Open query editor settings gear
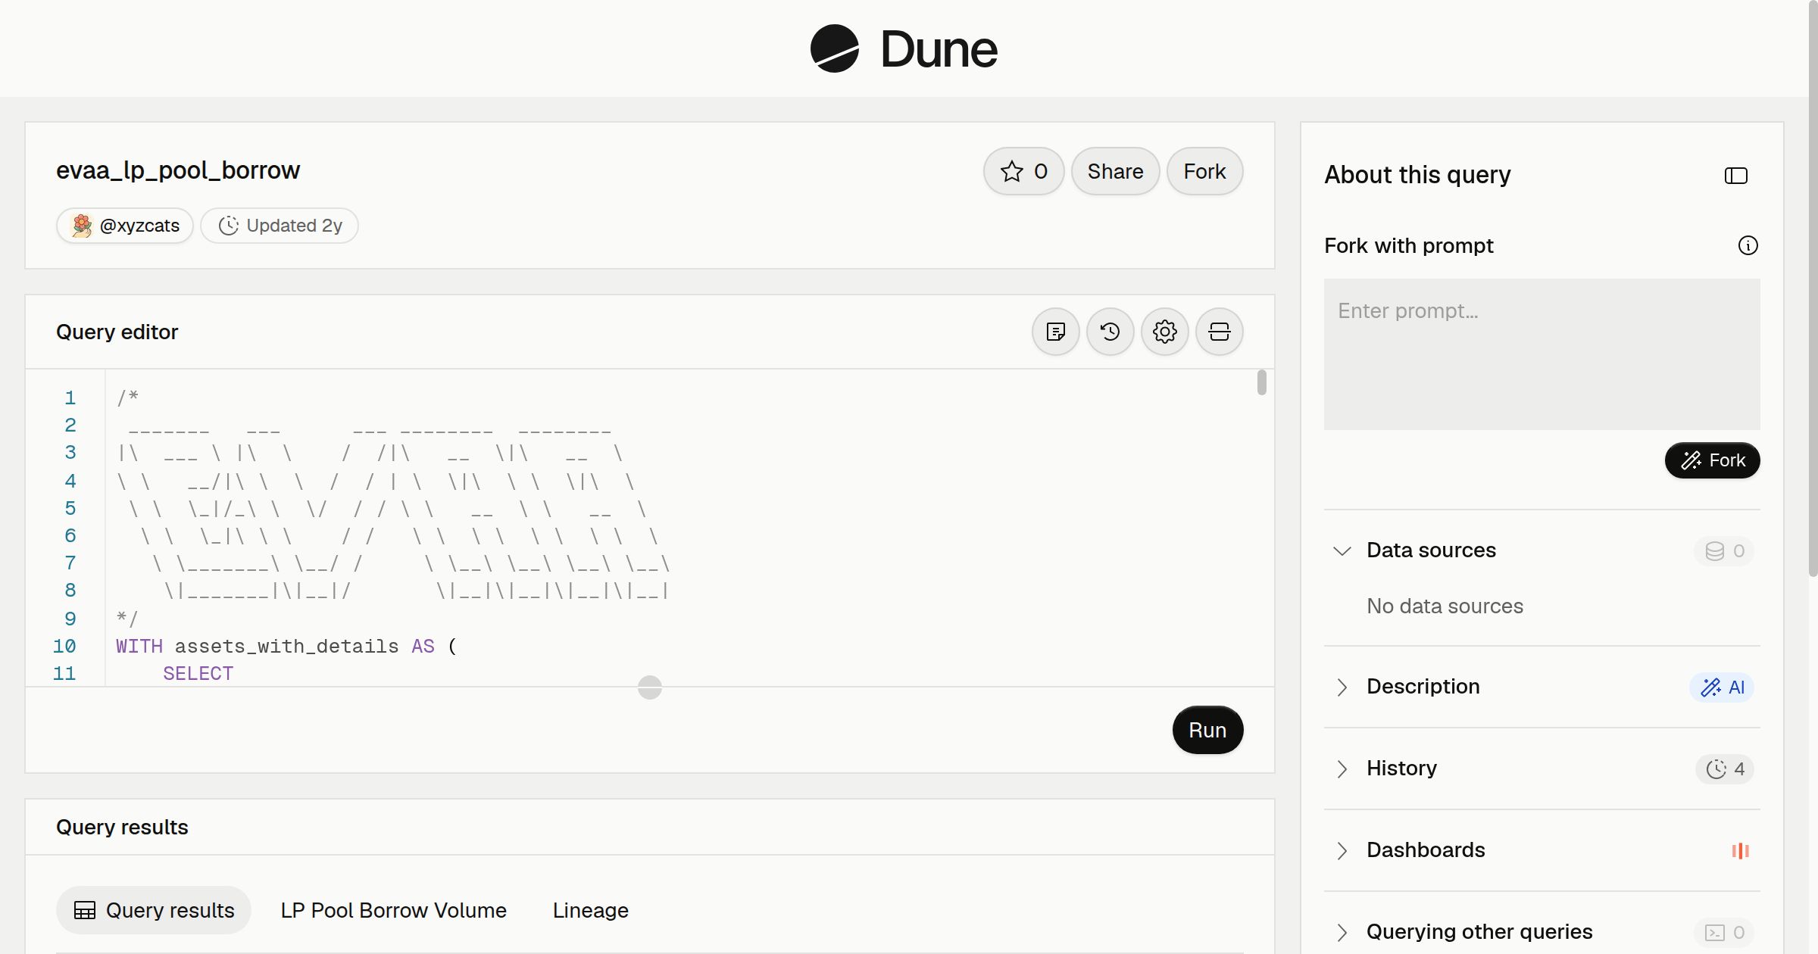 point(1164,332)
